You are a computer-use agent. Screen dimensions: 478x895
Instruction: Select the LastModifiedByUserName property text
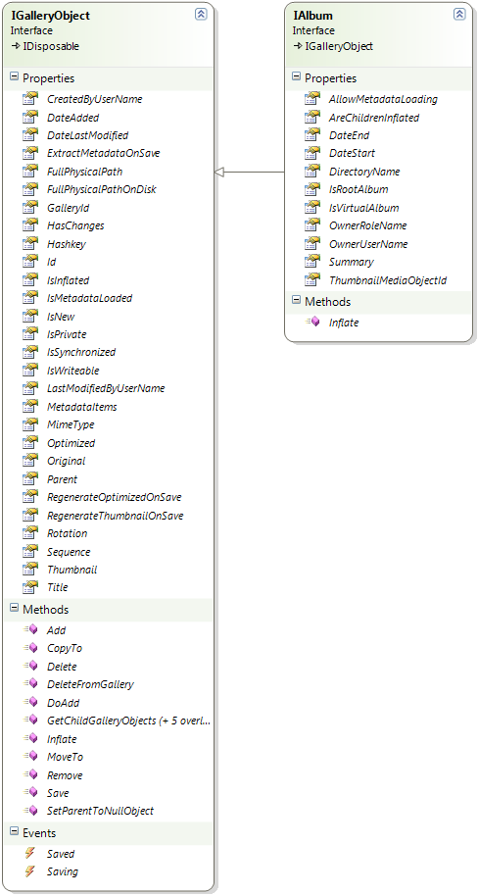pyautogui.click(x=106, y=388)
